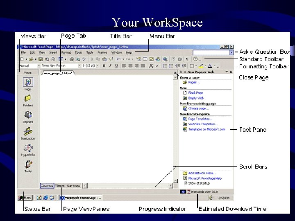The height and width of the screenshot is (221, 295).
Task: Click the Decrease Indent icon
Action: (x=177, y=66)
